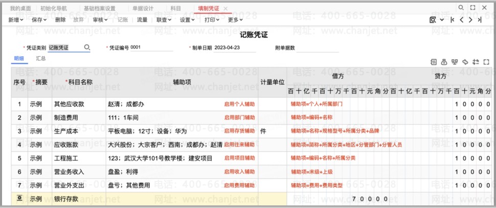
Task: Expand the arrow beside the voucher search icon
Action: (x=442, y=20)
